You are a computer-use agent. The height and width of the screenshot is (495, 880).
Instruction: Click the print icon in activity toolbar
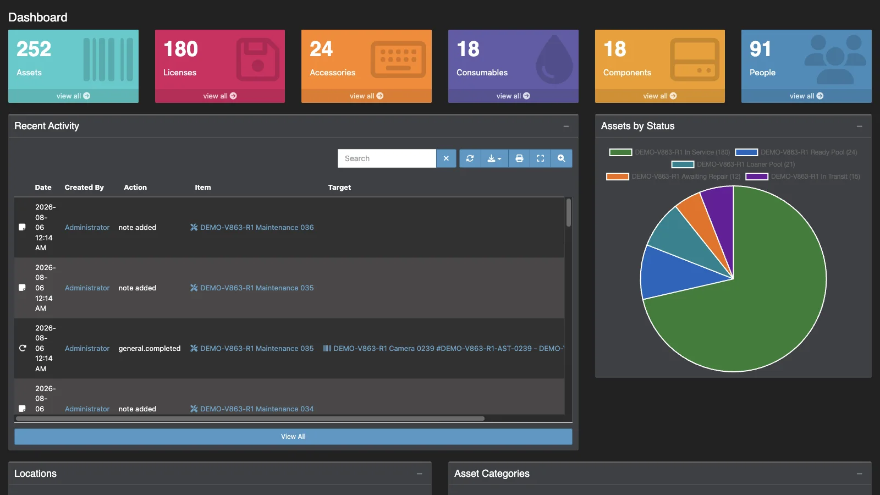pyautogui.click(x=519, y=158)
